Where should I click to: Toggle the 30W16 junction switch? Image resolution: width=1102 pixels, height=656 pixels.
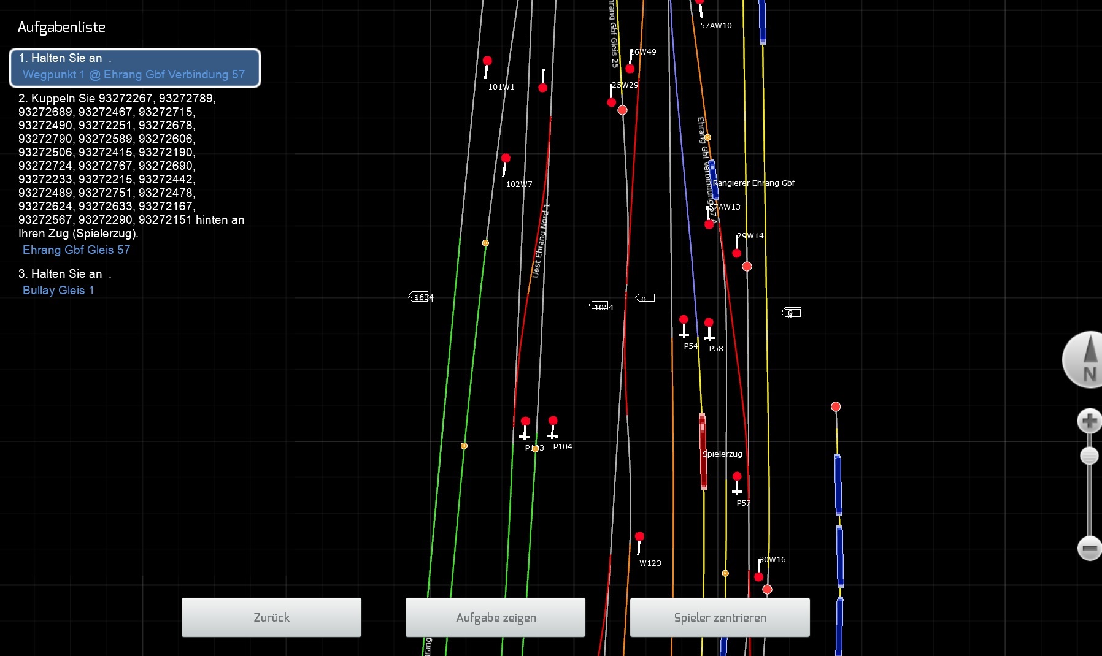(x=759, y=576)
